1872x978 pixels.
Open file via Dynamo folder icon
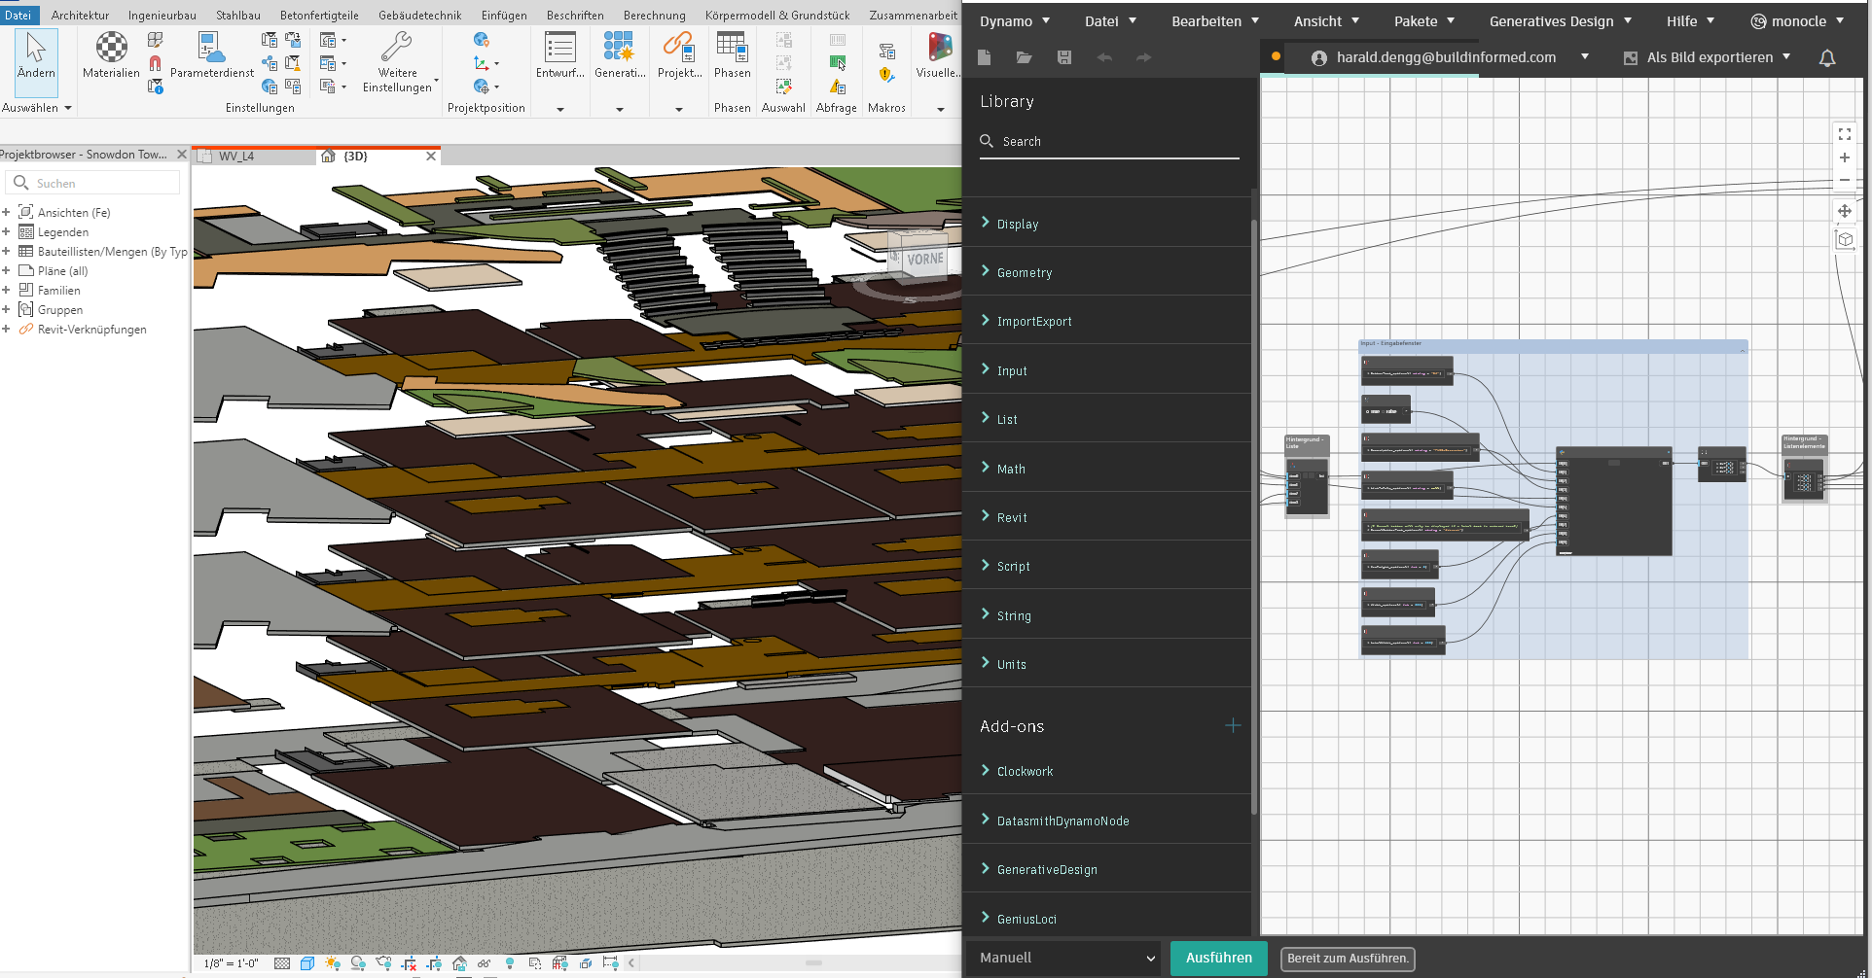[x=1024, y=58]
